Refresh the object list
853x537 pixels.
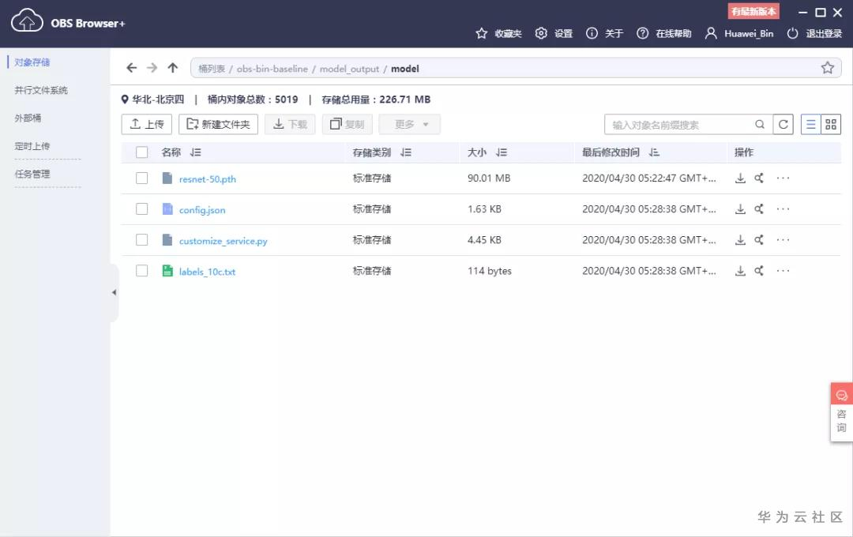tap(783, 125)
